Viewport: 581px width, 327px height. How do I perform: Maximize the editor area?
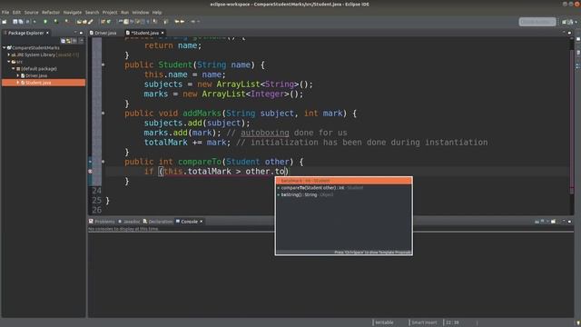click(x=570, y=33)
